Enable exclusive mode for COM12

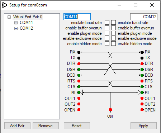pos(113,38)
